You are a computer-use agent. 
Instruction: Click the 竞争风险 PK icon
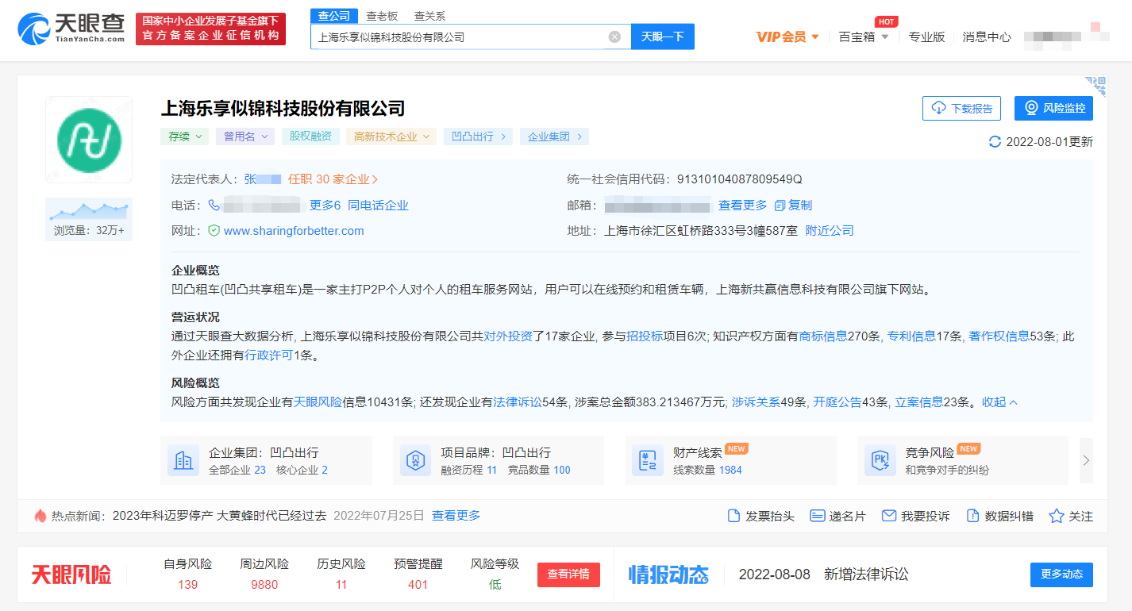click(880, 460)
